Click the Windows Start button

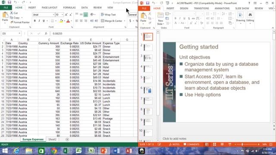[x=5, y=151]
